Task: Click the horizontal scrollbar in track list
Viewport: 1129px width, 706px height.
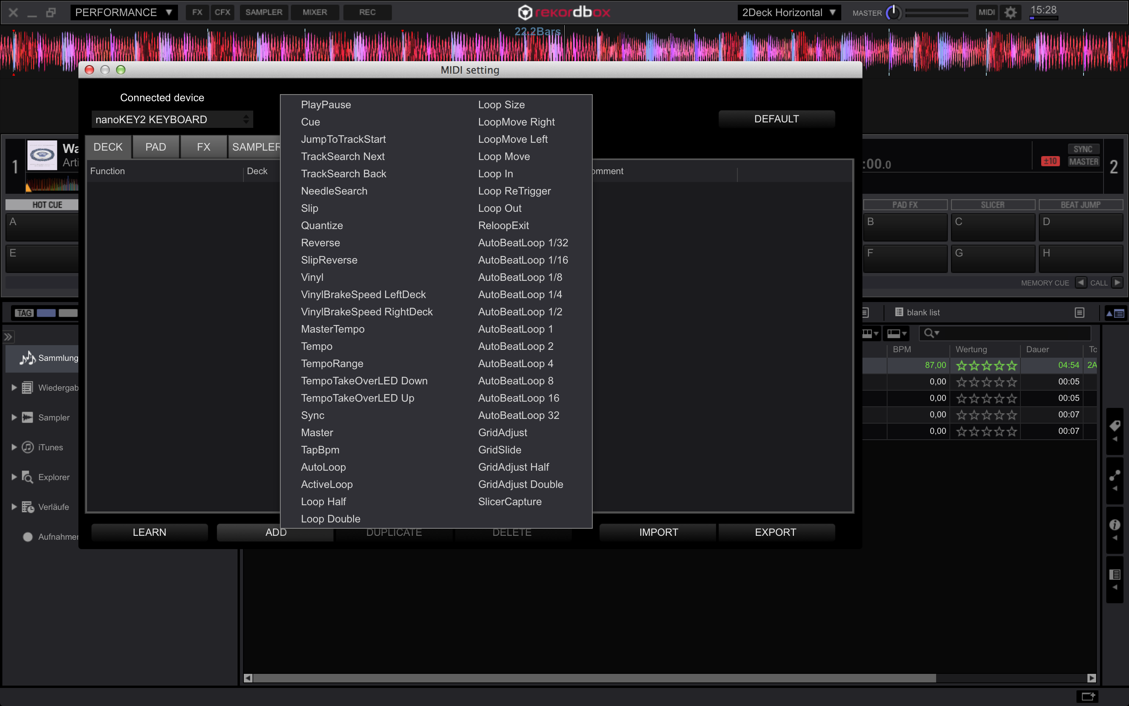Action: (x=592, y=678)
